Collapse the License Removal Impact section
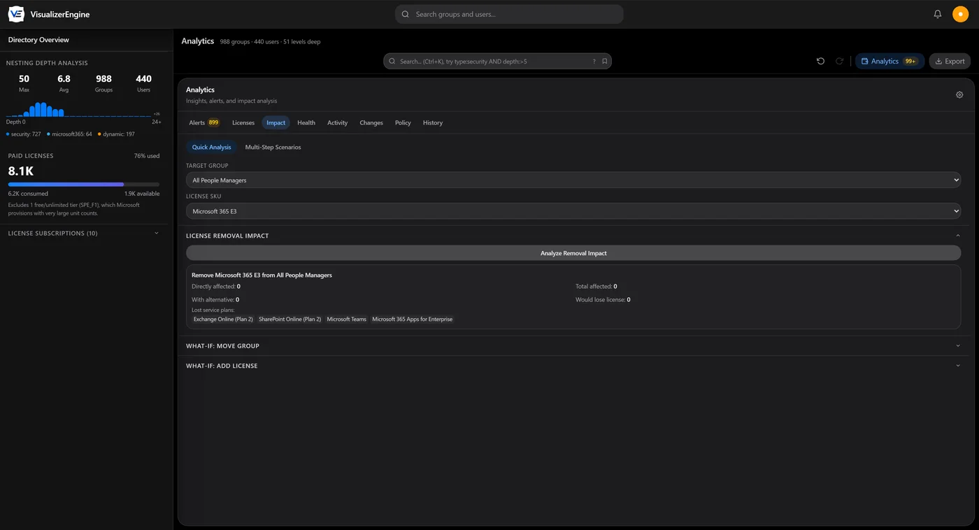The image size is (979, 530). click(x=573, y=236)
